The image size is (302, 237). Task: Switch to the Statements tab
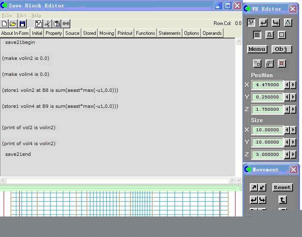[x=169, y=33]
